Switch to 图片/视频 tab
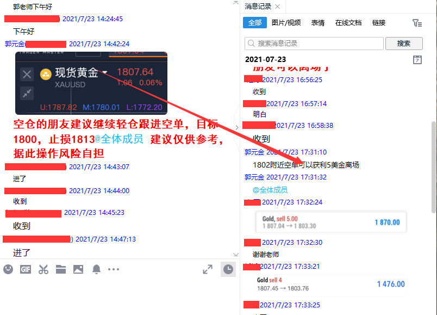437x315 pixels. 286,23
